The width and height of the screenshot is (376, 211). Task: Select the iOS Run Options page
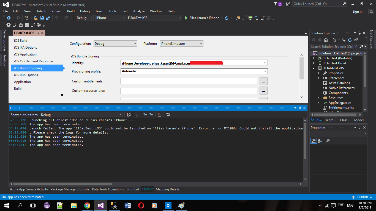26,75
